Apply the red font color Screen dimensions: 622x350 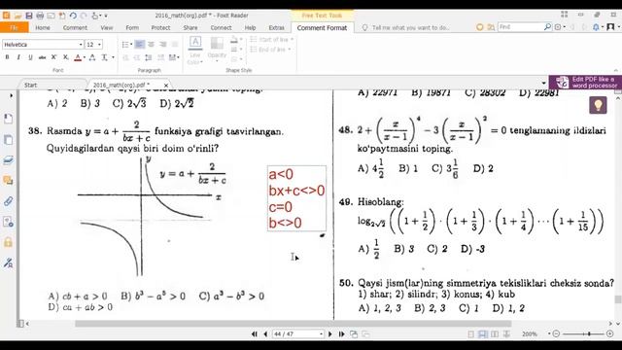[78, 57]
